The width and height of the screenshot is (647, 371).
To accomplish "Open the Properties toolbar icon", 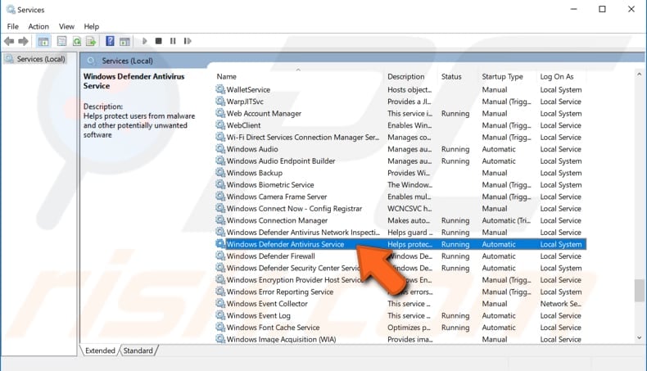I will pos(61,41).
